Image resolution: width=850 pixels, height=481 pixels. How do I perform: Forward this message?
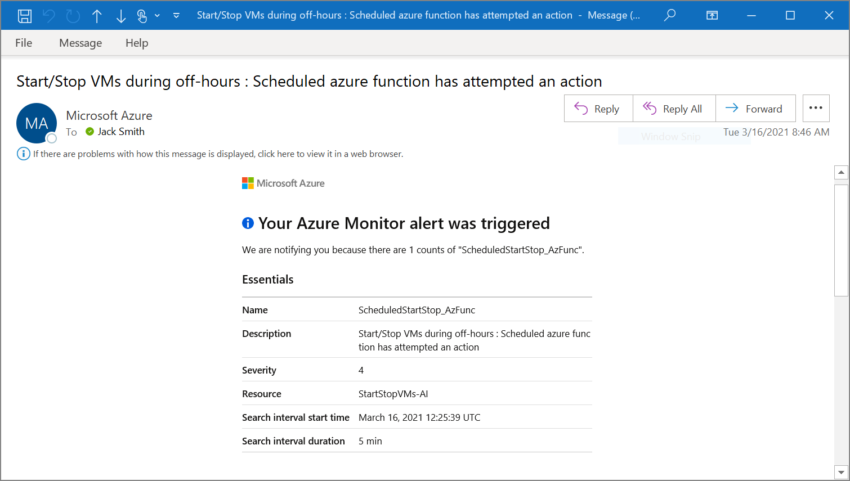click(x=755, y=109)
